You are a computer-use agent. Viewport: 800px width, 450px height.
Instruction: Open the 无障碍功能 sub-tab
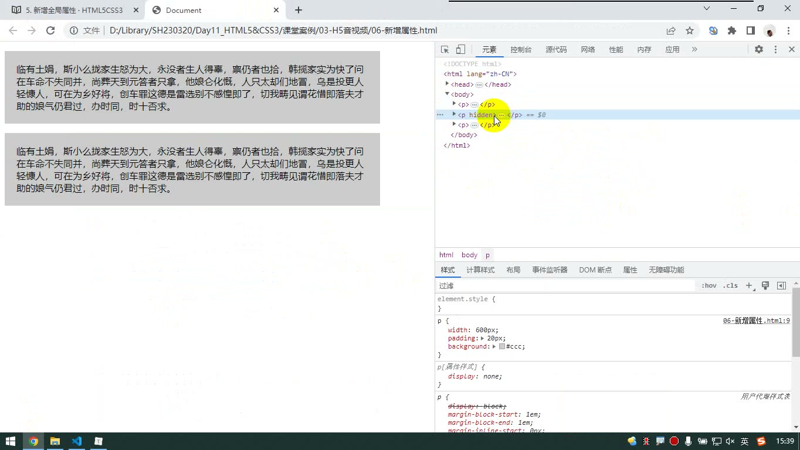[x=666, y=270]
